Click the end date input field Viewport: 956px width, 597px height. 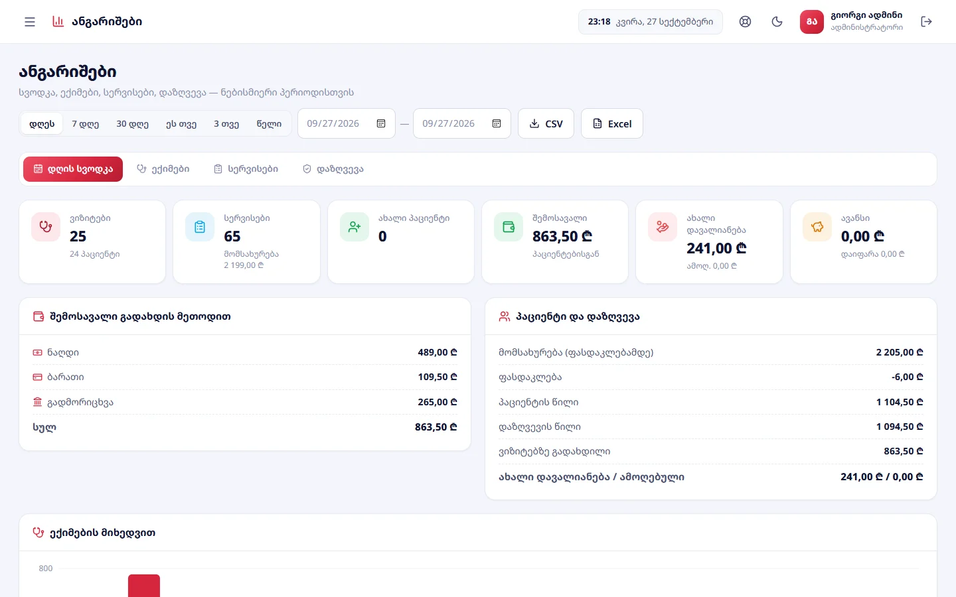tap(462, 123)
